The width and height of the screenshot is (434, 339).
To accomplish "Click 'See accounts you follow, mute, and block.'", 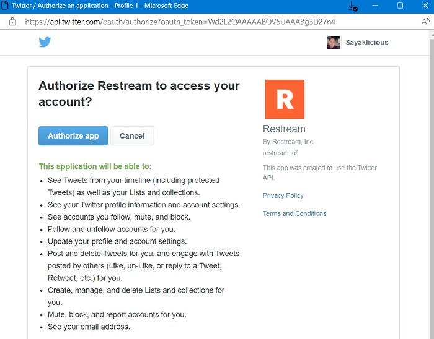I will pyautogui.click(x=119, y=217).
